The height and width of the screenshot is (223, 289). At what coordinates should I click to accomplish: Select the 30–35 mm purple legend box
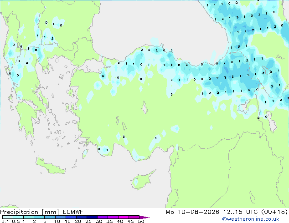tap(103, 217)
